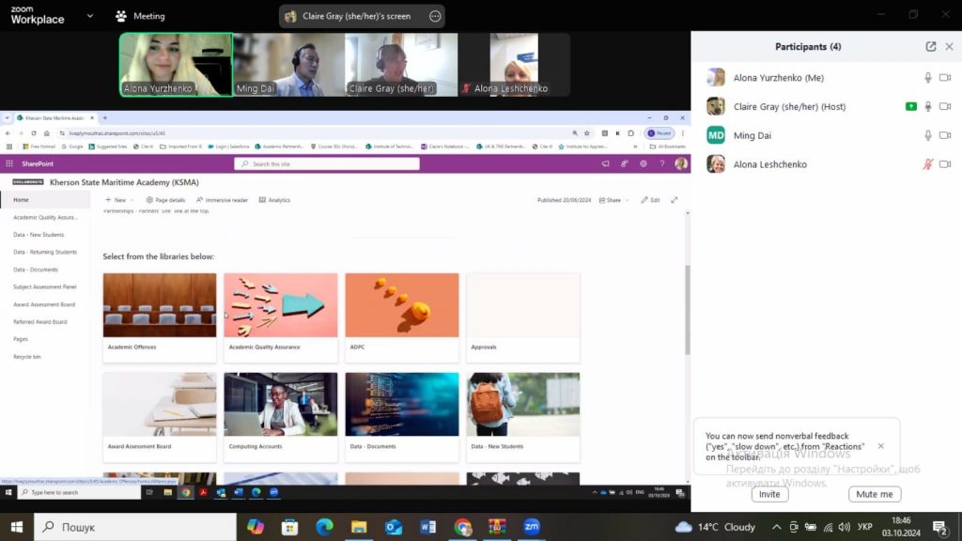Open the Meeting tab
This screenshot has height=541, width=962.
(x=139, y=16)
